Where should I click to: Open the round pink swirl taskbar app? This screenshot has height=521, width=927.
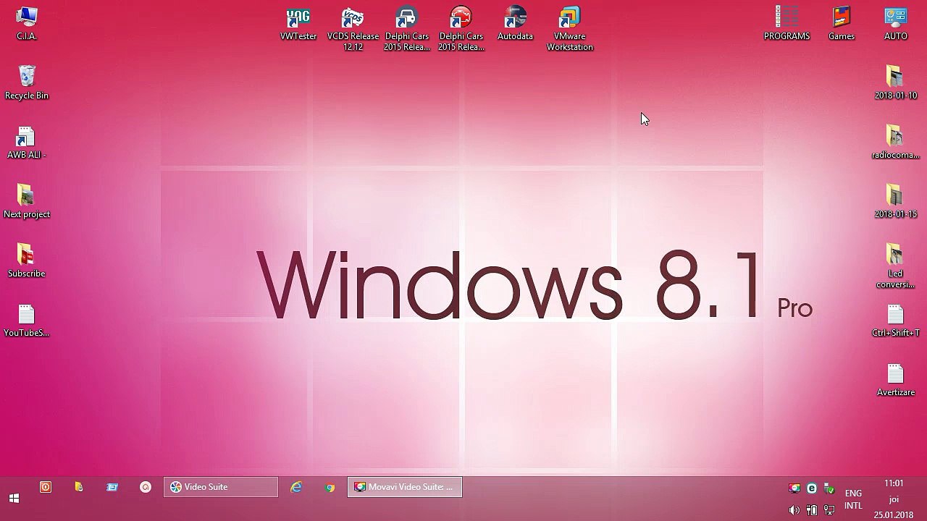click(x=146, y=487)
